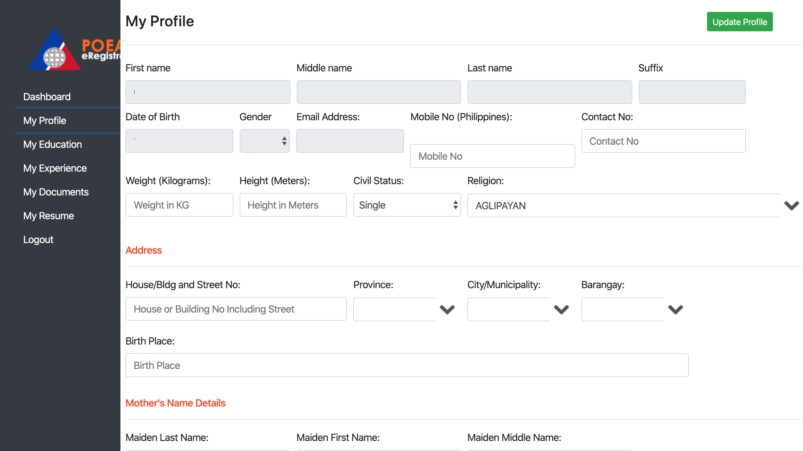Click the Weight in KG field
Image resolution: width=803 pixels, height=451 pixels.
pos(179,205)
